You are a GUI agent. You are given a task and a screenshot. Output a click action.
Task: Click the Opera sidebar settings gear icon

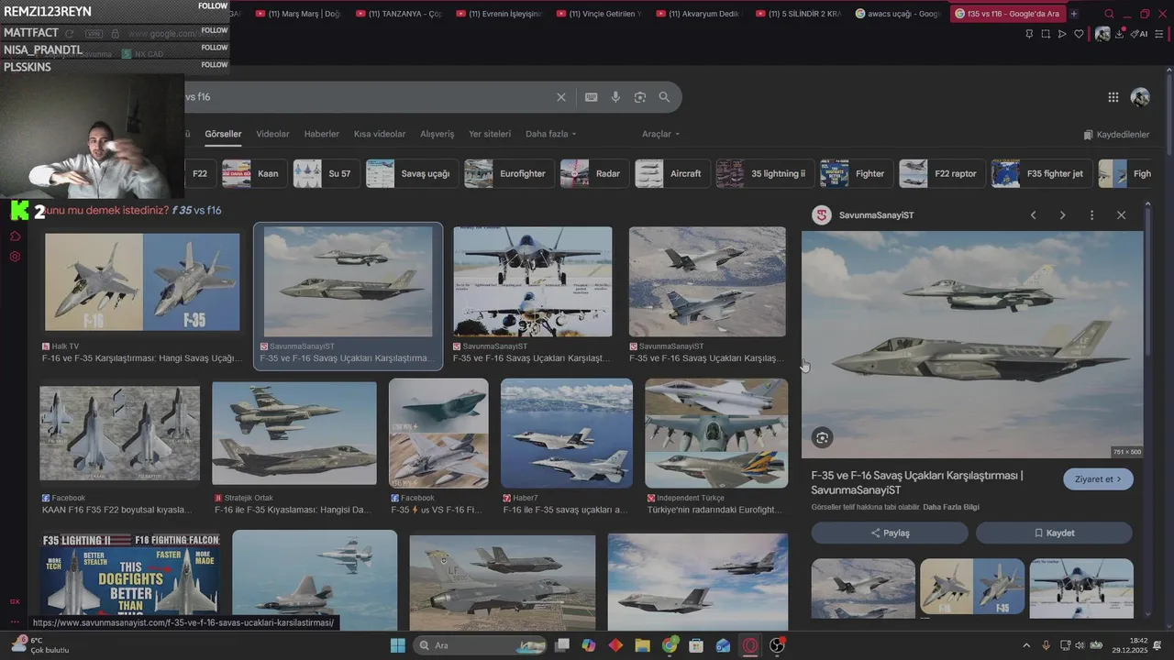[x=15, y=257]
